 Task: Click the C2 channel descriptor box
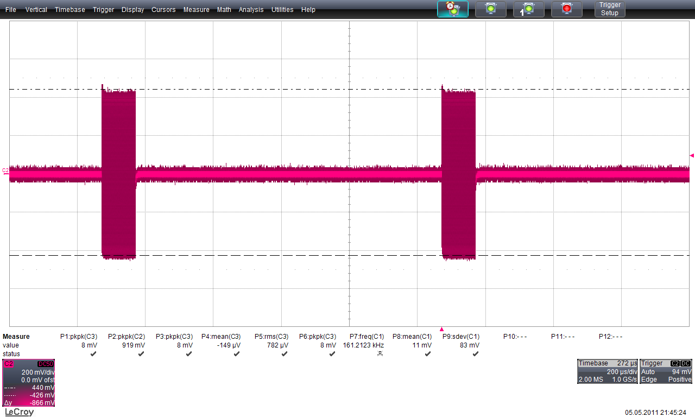pyautogui.click(x=29, y=383)
